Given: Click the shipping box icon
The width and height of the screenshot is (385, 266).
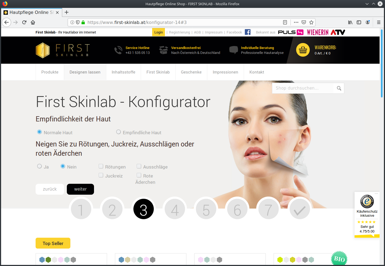Looking at the screenshot, I should 164,50.
